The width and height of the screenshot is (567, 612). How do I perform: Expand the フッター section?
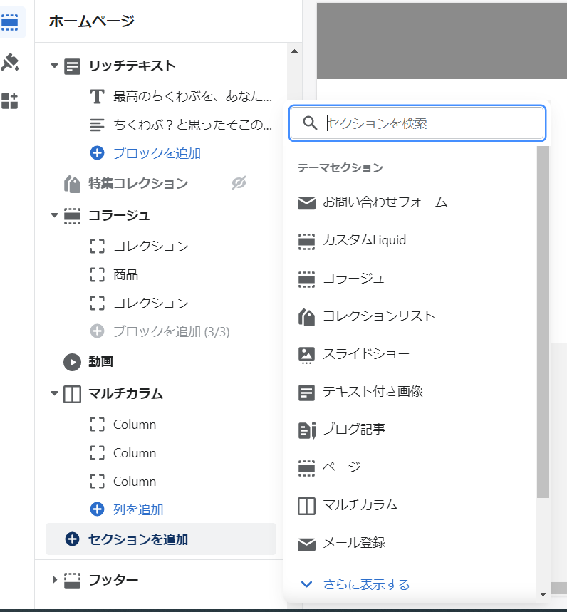(x=55, y=580)
